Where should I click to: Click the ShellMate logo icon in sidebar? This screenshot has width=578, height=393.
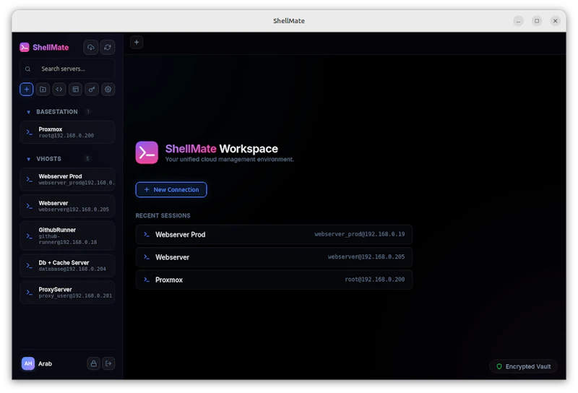coord(25,47)
